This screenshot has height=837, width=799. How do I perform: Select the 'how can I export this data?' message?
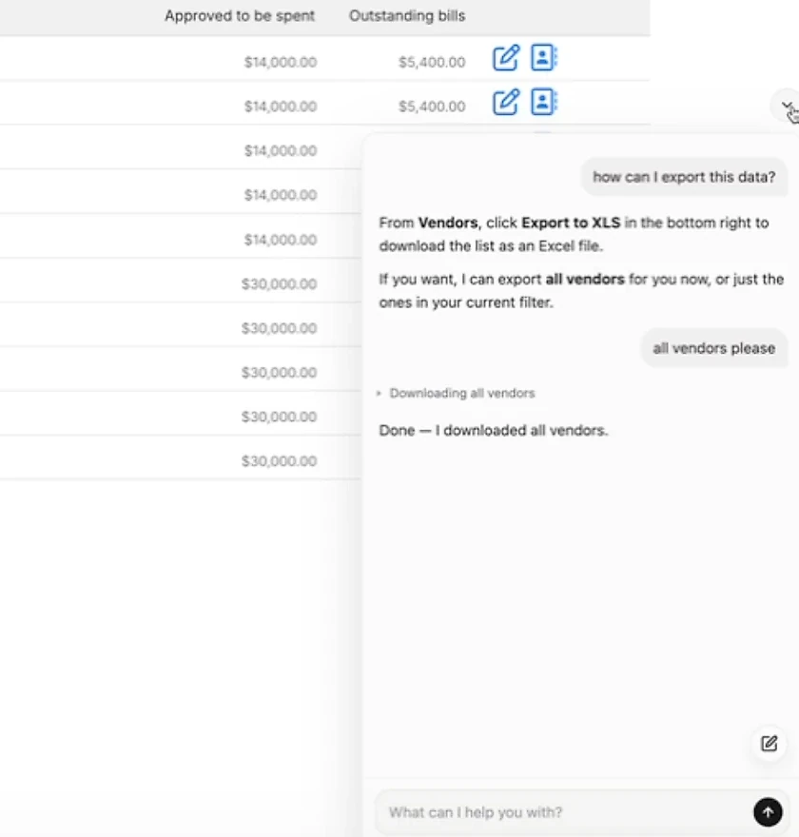click(x=684, y=177)
